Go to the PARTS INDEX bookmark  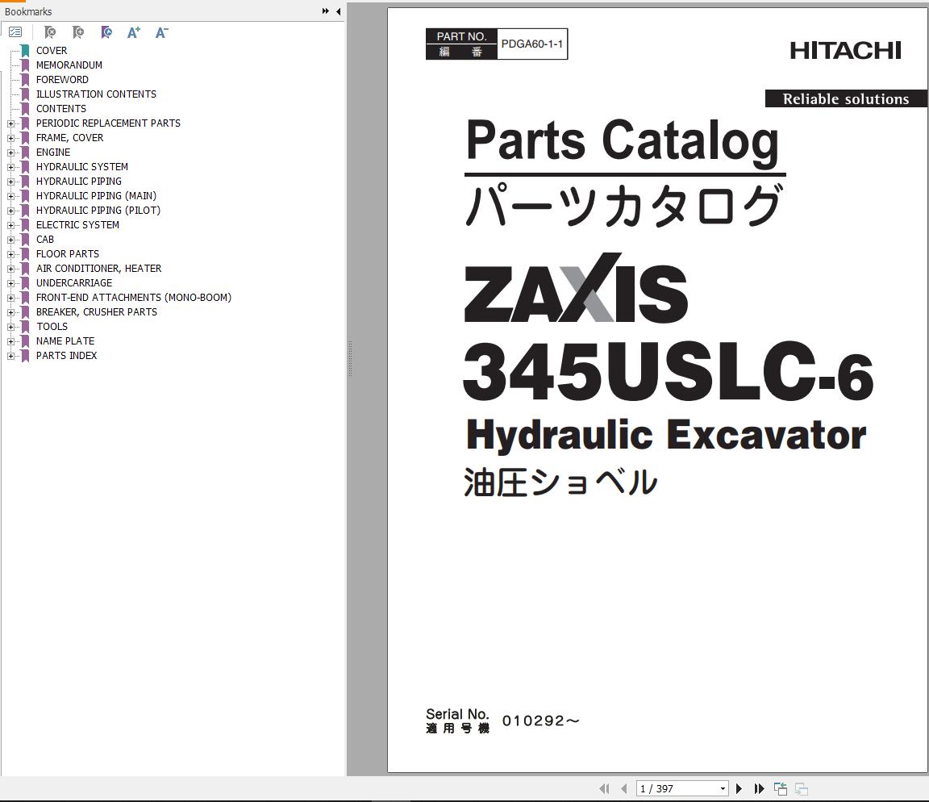[66, 356]
